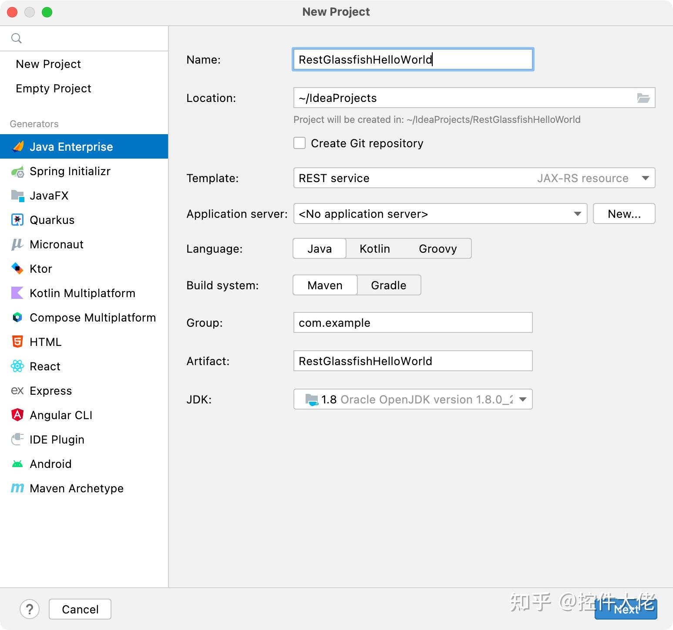Switch language to Kotlin
Viewport: 673px width, 630px height.
click(374, 249)
